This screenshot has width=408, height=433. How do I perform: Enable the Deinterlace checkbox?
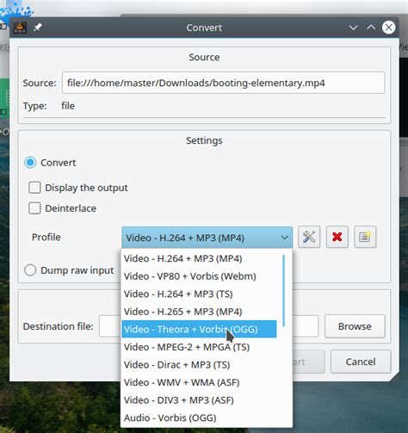[34, 208]
